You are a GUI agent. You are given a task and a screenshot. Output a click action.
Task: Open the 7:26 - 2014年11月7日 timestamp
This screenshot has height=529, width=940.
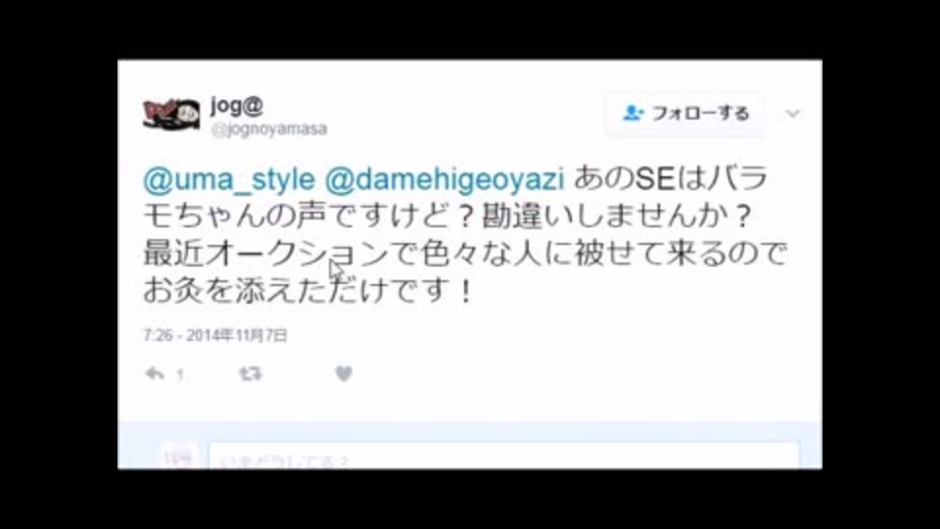[x=215, y=335]
